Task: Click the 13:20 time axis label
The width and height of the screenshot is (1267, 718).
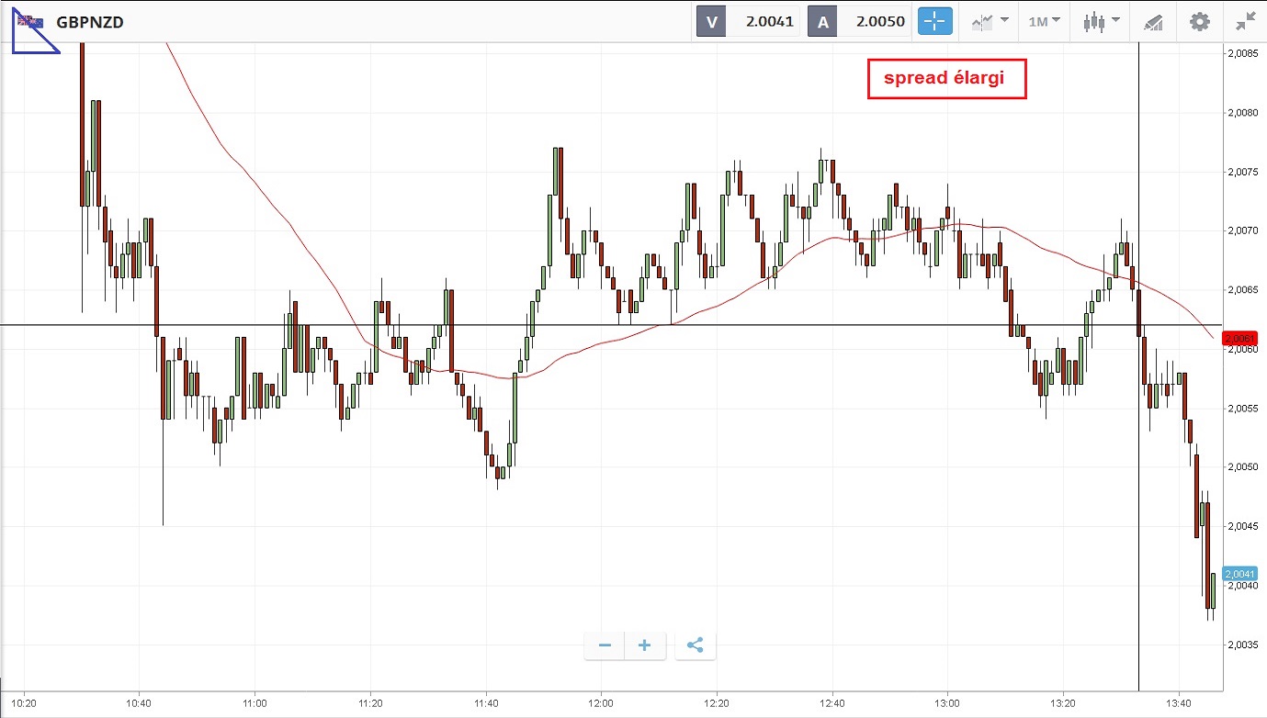Action: tap(1062, 705)
